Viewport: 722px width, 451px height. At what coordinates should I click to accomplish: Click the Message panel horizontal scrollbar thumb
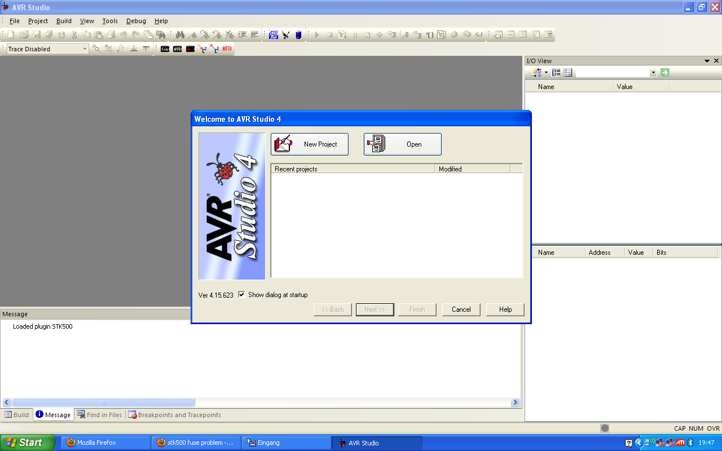[x=103, y=403]
